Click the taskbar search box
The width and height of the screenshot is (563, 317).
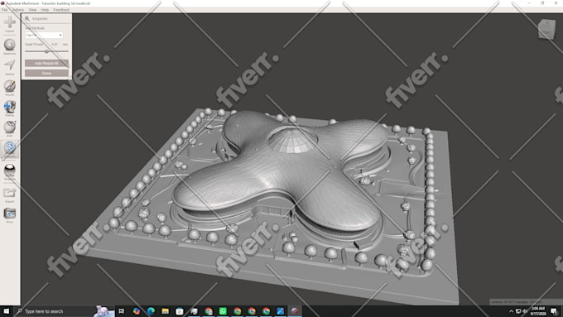click(65, 311)
